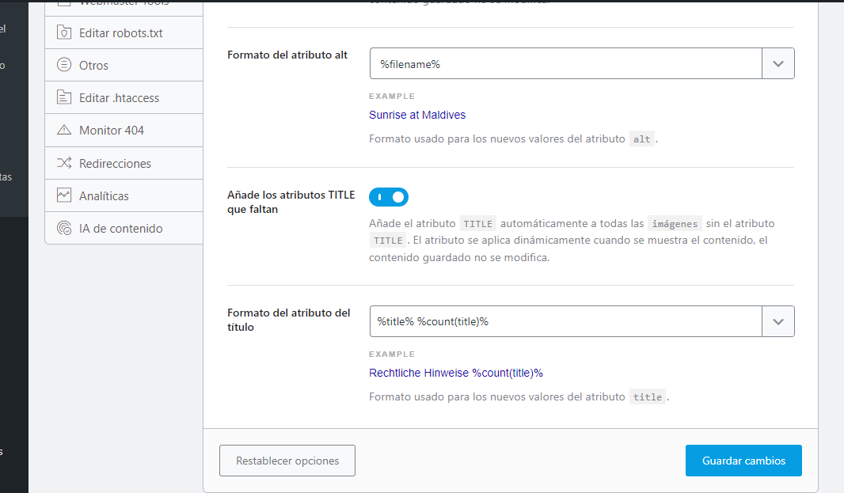
Task: Click the Redirecciones shuffle arrows icon
Action: [x=64, y=162]
